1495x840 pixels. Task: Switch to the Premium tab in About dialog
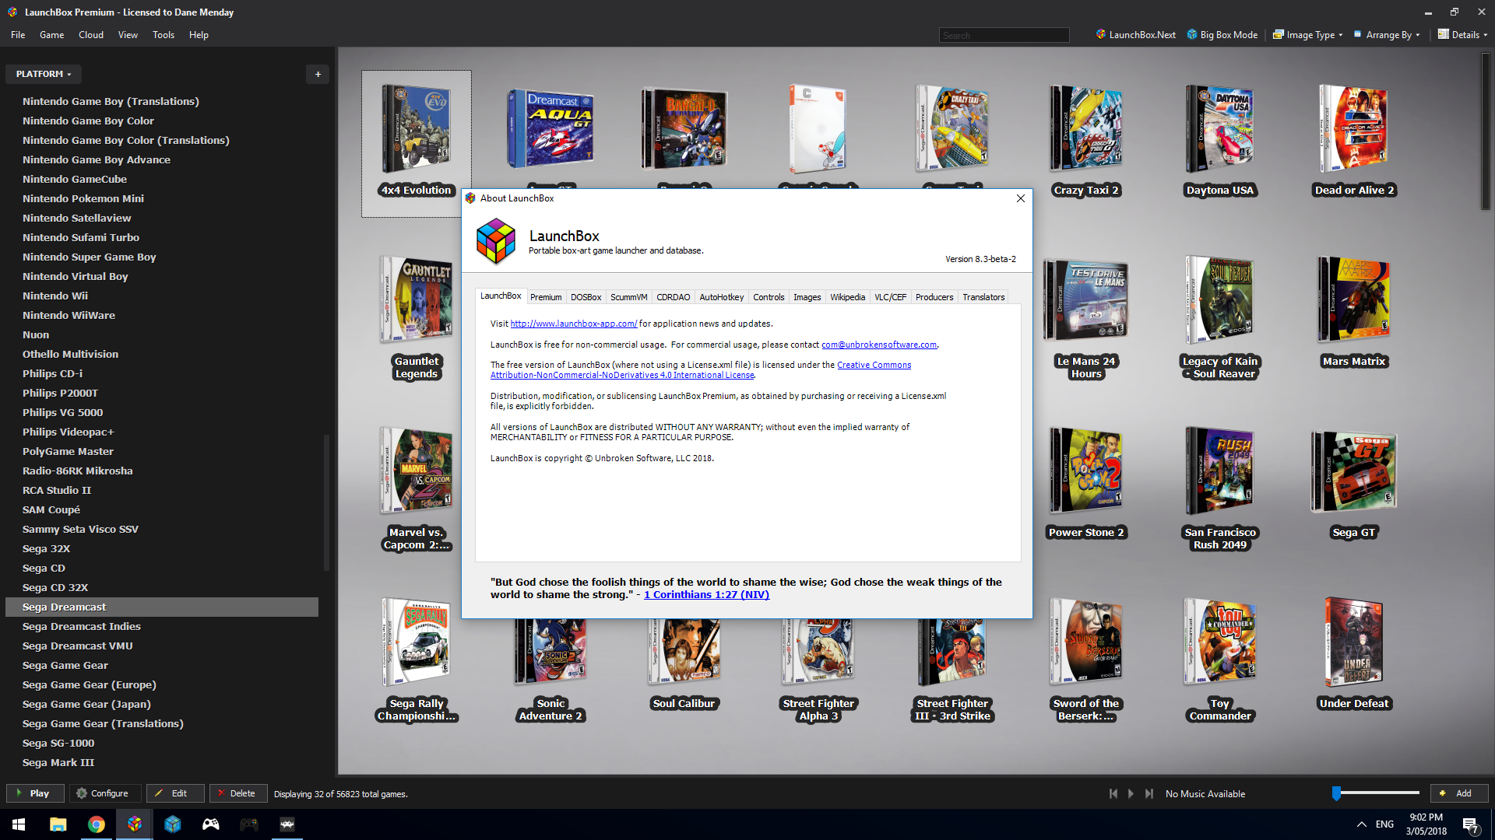click(546, 297)
